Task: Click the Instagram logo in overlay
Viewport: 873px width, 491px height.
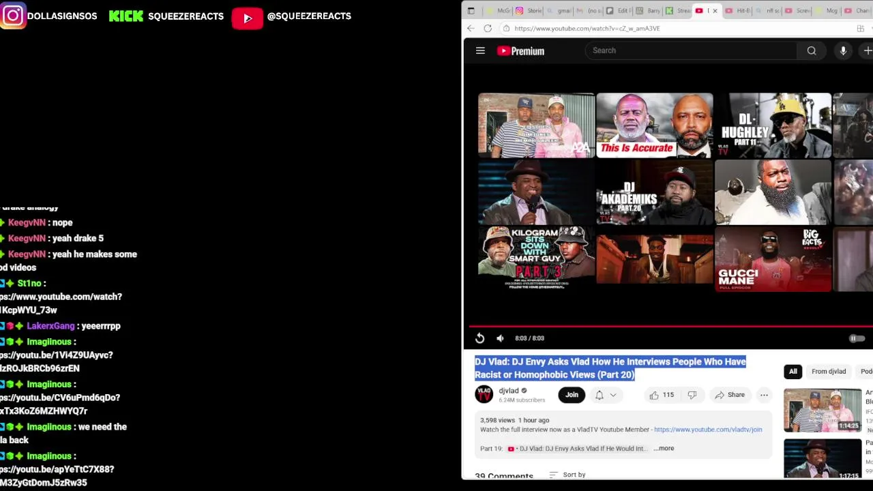Action: pos(13,15)
